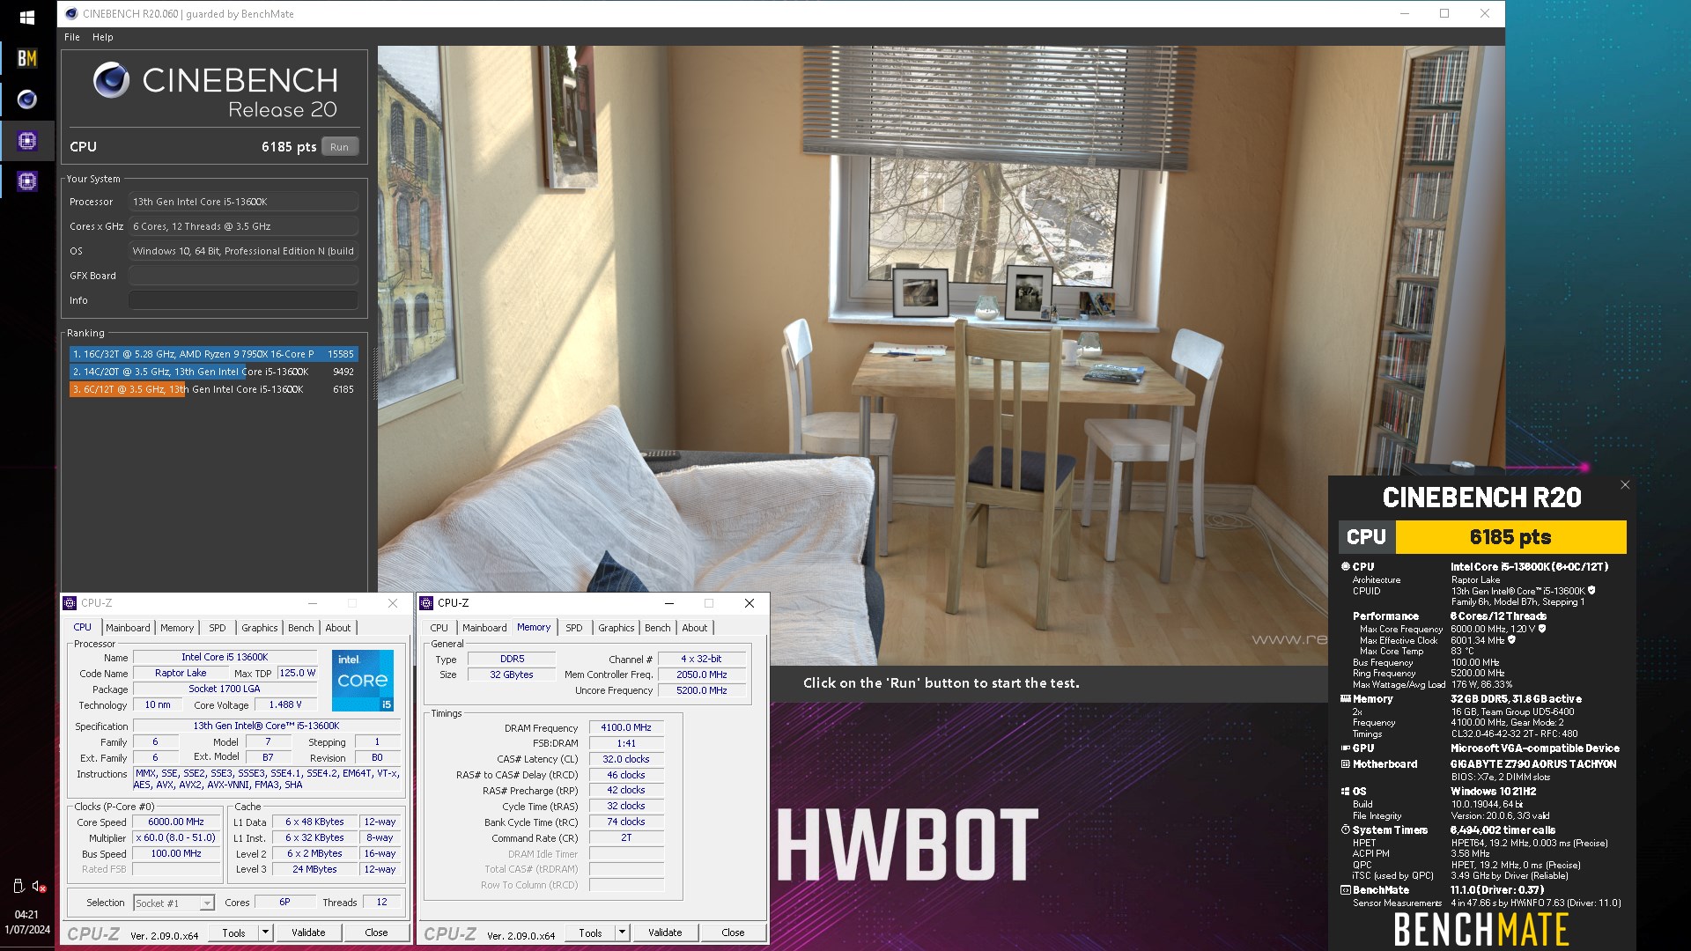Viewport: 1691px width, 951px height.
Task: Expand Tools arrow in CPU-Z processor window
Action: [x=265, y=933]
